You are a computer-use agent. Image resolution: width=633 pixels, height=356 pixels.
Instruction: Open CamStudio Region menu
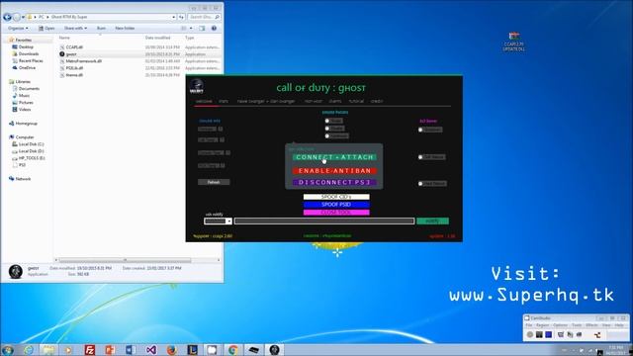(x=543, y=325)
